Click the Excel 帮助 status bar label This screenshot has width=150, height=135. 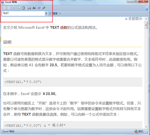point(8,131)
